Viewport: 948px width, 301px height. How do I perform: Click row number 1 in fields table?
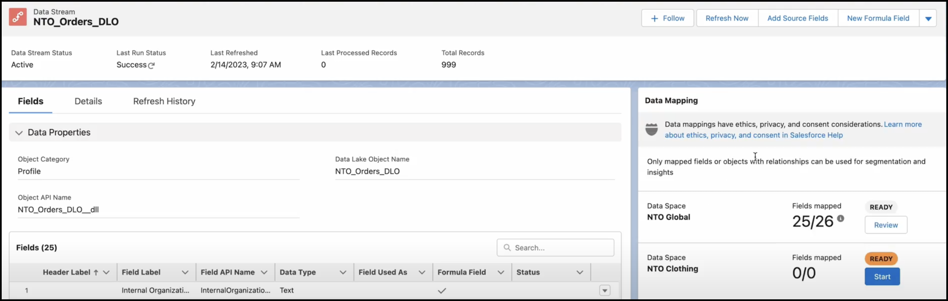(x=27, y=290)
